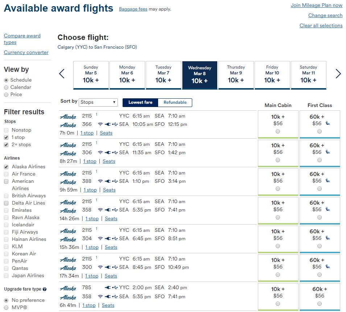Click the Change search link
This screenshot has width=346, height=312.
pos(325,15)
